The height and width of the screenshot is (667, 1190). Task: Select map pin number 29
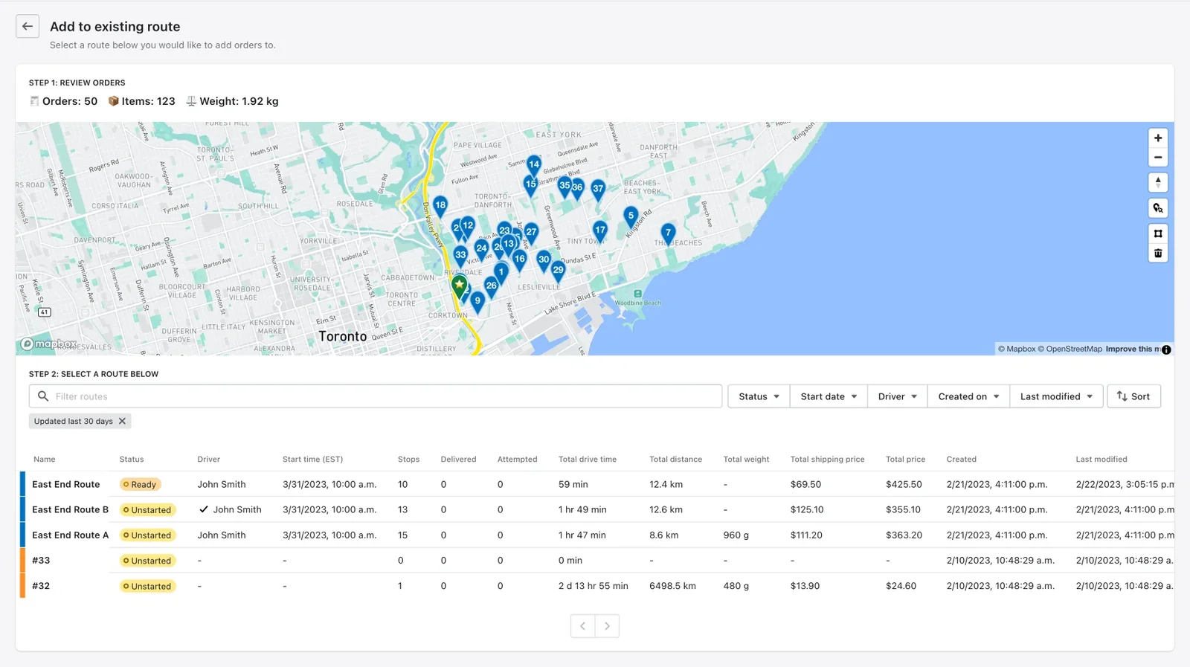558,271
